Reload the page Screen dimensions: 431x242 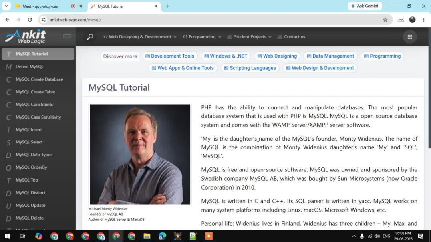click(x=30, y=20)
